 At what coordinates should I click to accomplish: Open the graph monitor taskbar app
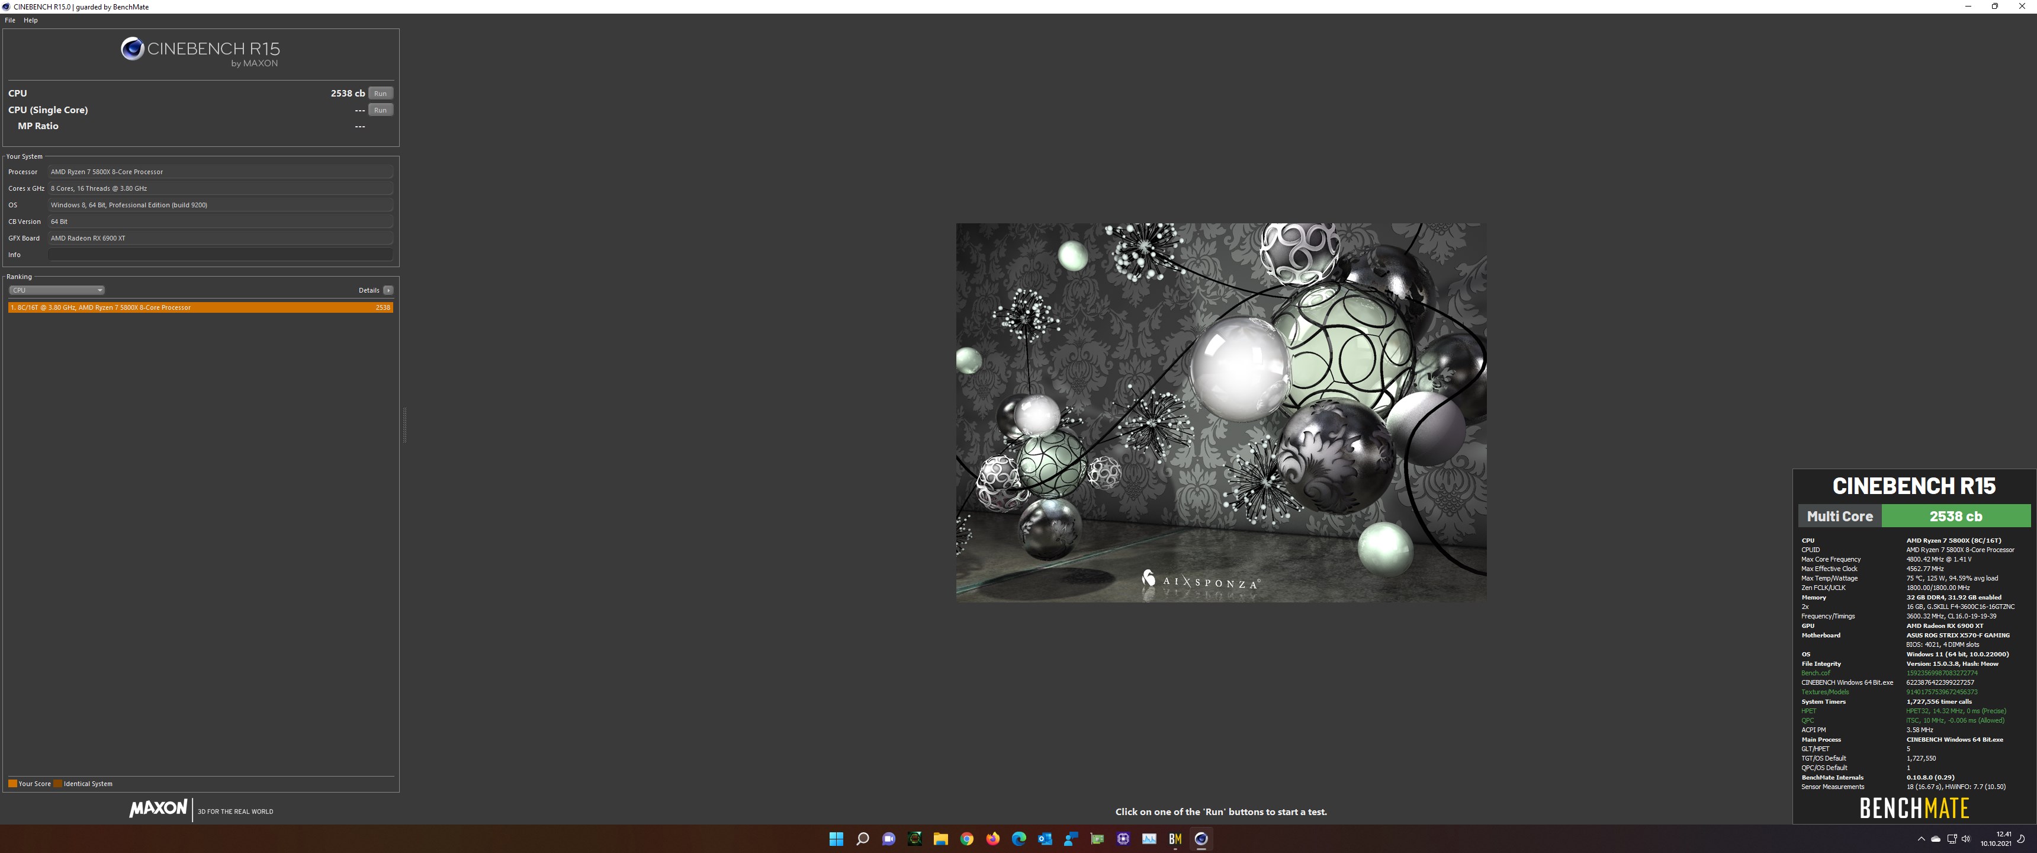(1149, 839)
